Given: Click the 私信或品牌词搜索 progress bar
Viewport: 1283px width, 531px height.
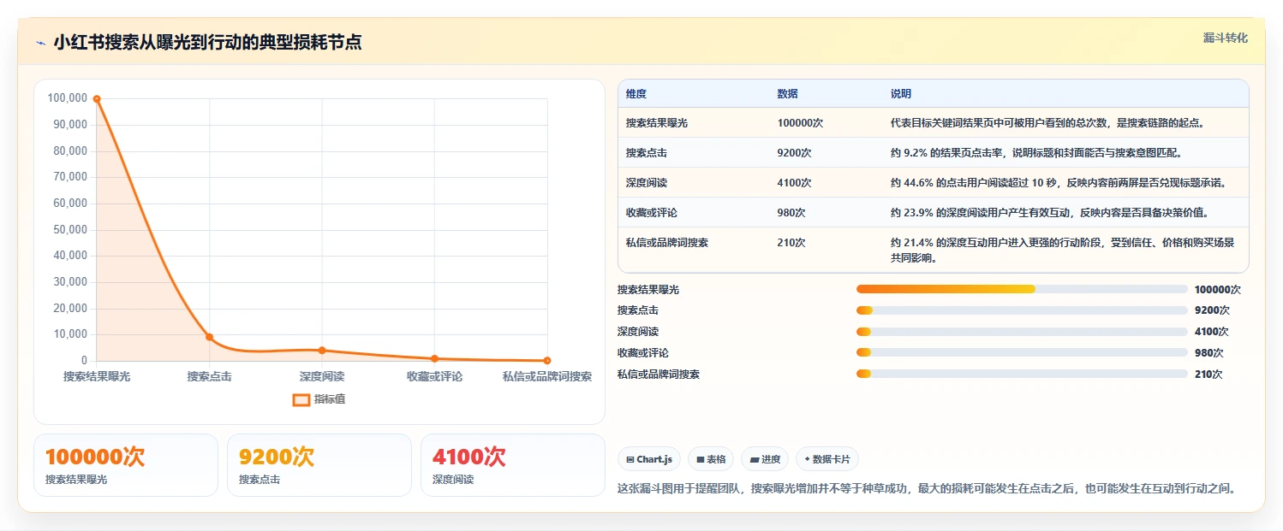Looking at the screenshot, I should (1022, 374).
